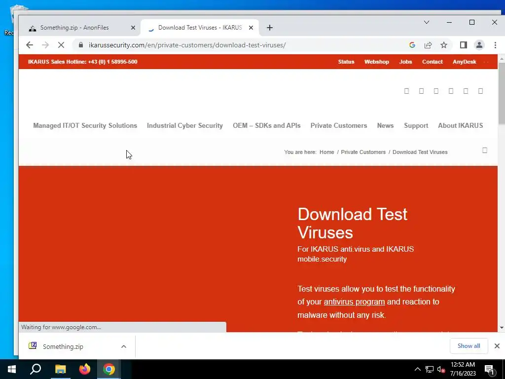Click the Google icon in the address bar
Screen dimensions: 505x379
point(412,45)
